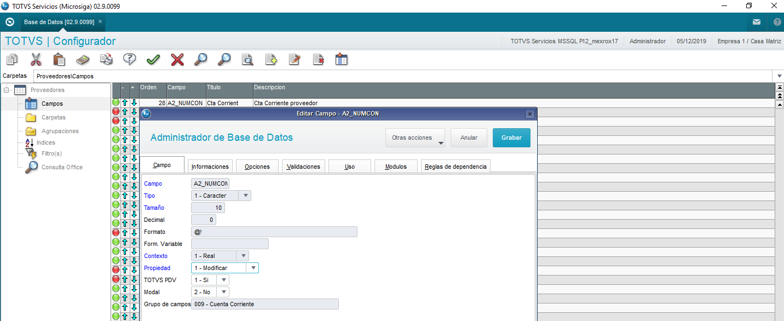Open Indices node in the tree
The width and height of the screenshot is (784, 321).
[x=46, y=142]
